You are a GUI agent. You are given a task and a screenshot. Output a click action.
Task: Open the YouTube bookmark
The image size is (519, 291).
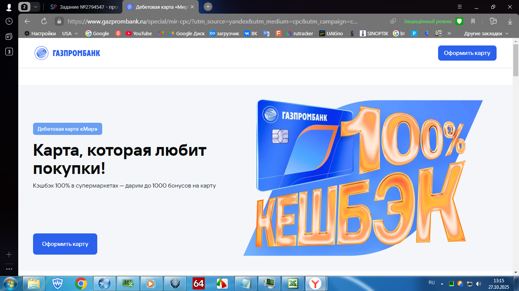(139, 33)
